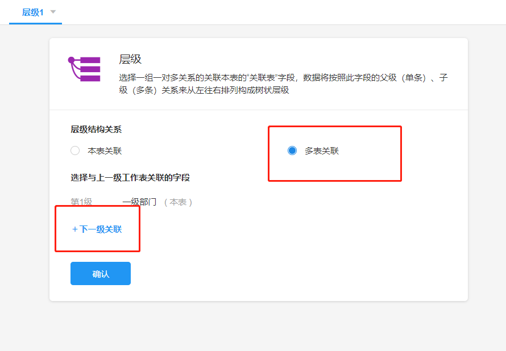Viewport: 506px width, 351px height.
Task: Click the 多表关联 option label text
Action: (x=322, y=151)
